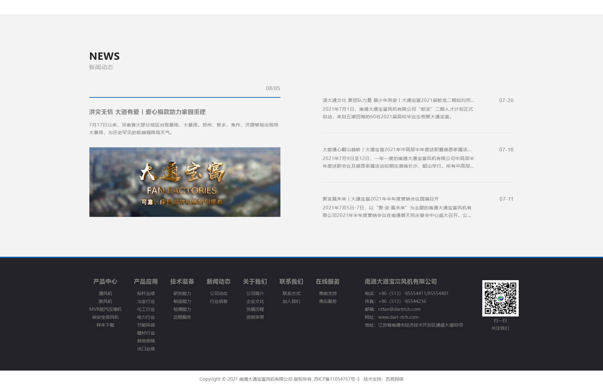
Task: Click the 技术装备 footer heading
Action: (182, 281)
